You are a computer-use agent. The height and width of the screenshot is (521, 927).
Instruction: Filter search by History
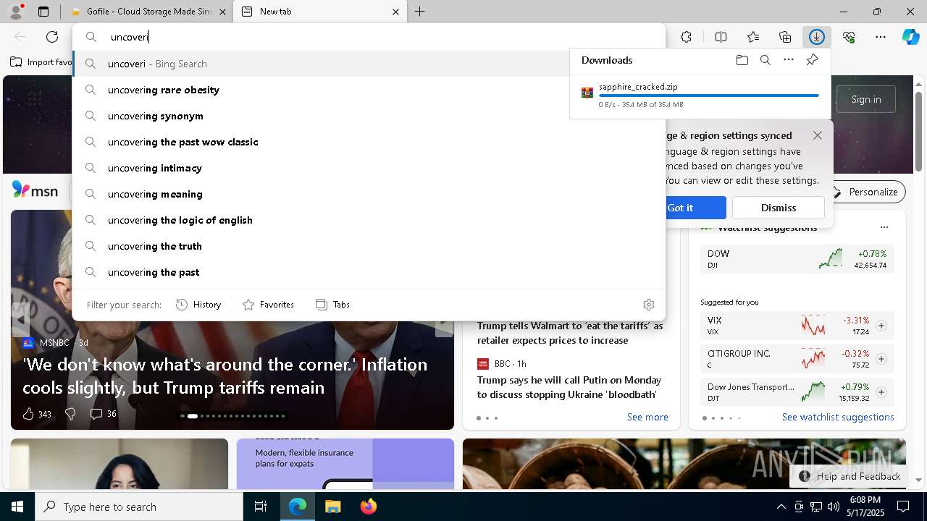tap(198, 305)
